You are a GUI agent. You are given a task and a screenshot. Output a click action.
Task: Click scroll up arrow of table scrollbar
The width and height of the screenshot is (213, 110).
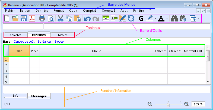point(208,48)
